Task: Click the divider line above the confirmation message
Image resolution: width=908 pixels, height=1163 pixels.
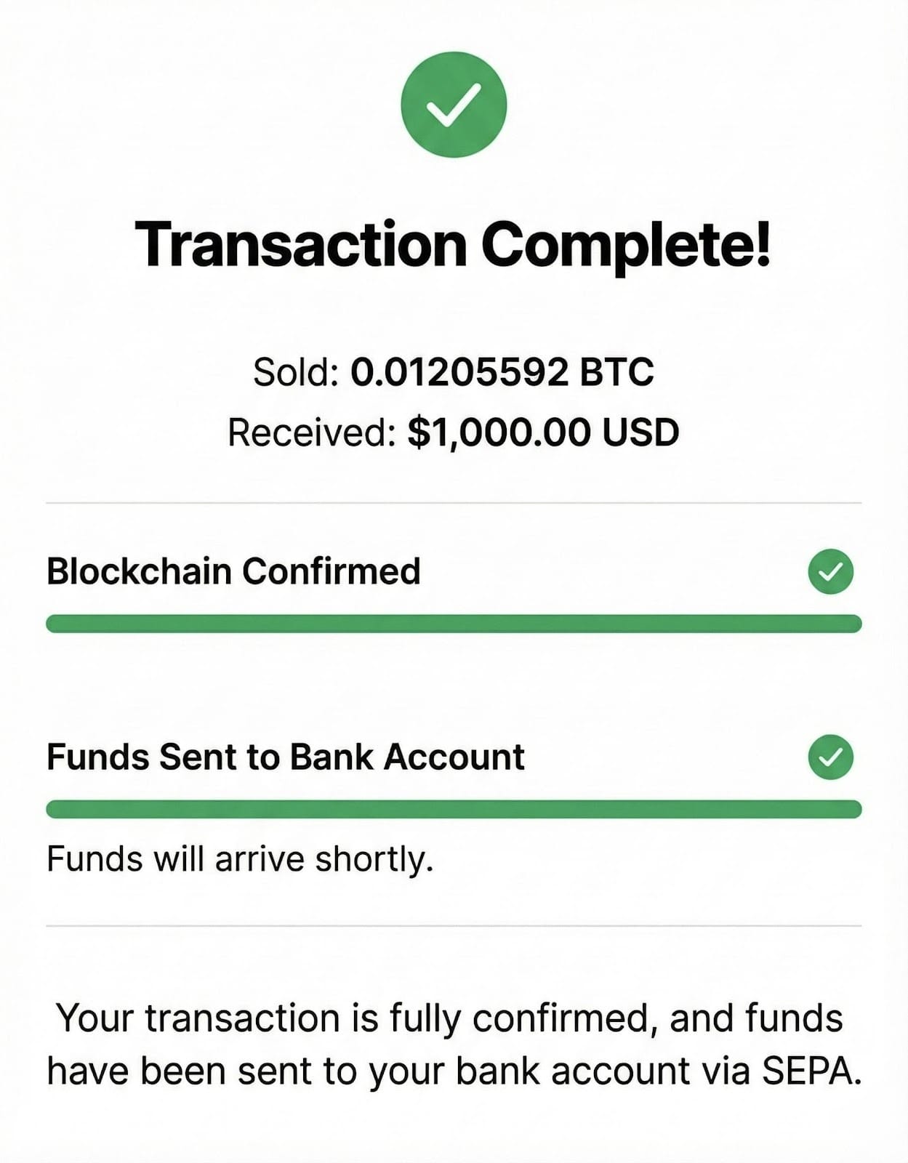Action: click(454, 926)
